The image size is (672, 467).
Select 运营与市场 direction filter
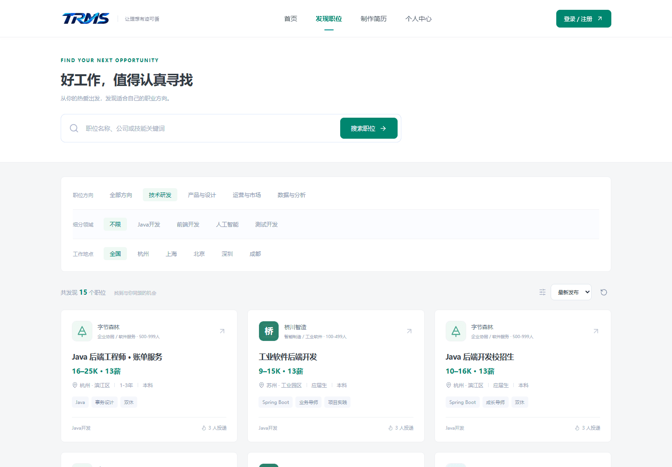coord(247,195)
